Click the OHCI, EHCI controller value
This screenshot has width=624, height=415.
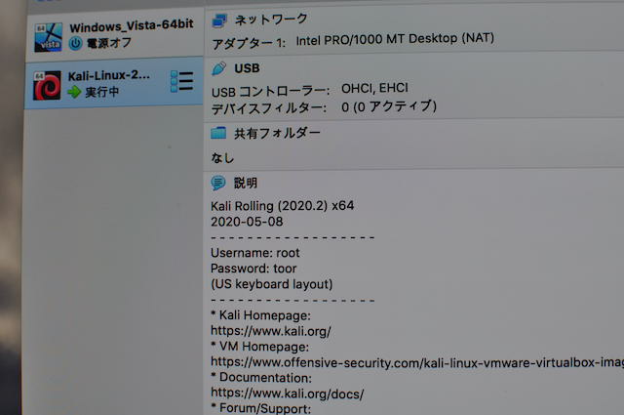click(374, 88)
